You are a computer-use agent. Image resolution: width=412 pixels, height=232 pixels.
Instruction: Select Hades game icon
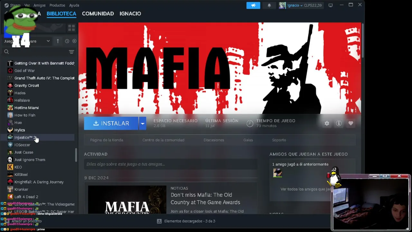[x=10, y=93]
